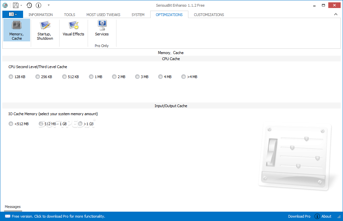The image size is (343, 221).
Task: Open the Startup, Shutdown optimizations
Action: click(45, 30)
